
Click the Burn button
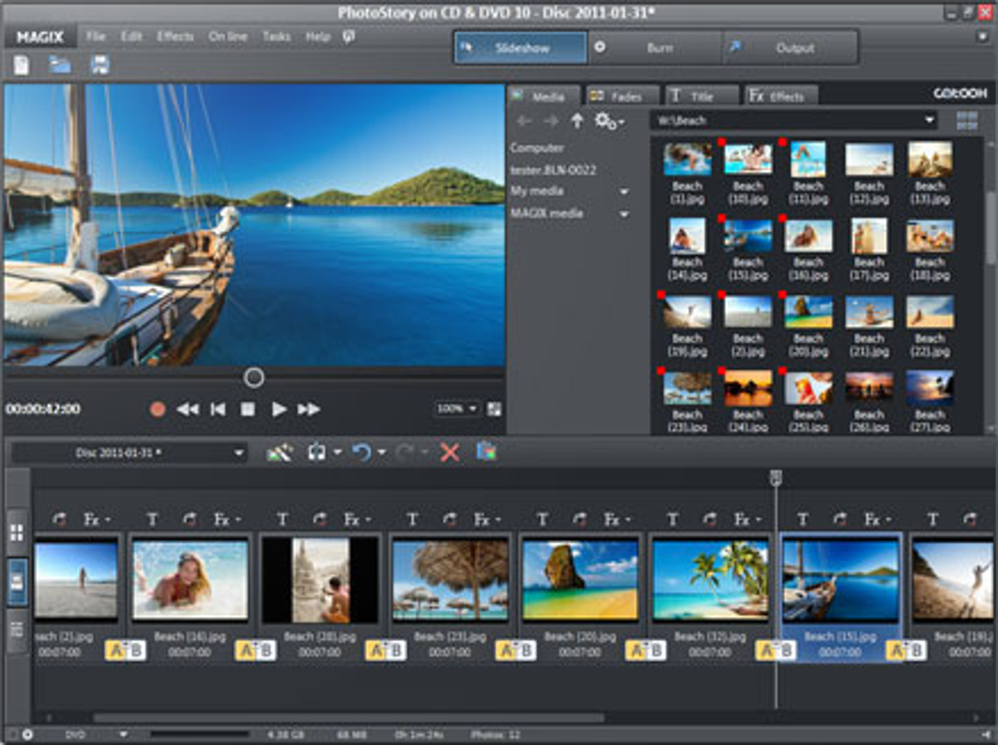pos(658,48)
